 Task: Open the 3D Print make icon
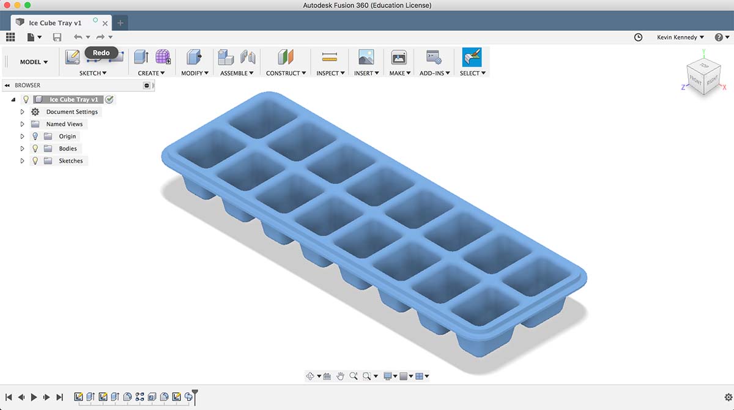(x=399, y=58)
